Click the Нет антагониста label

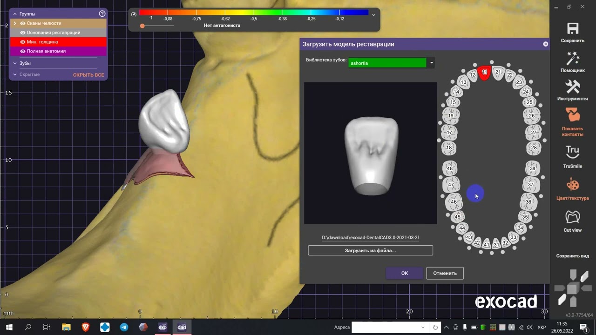pos(222,26)
